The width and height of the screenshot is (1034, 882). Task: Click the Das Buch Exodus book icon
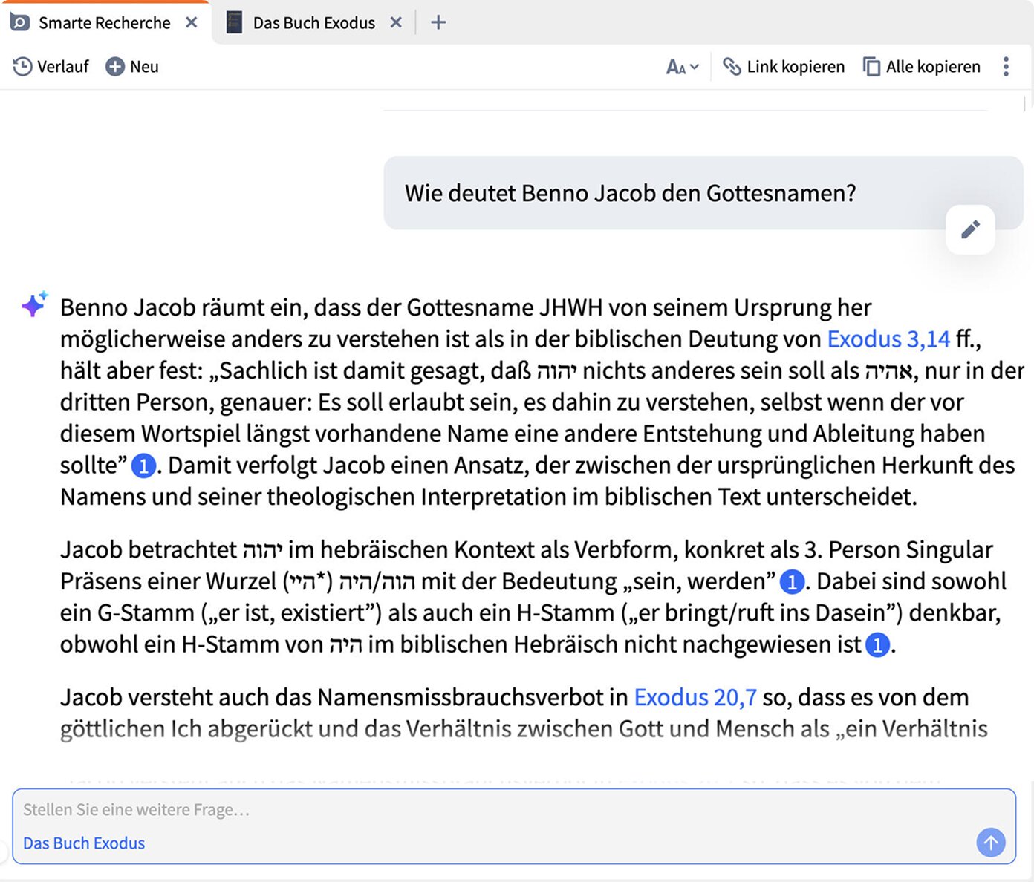tap(234, 22)
